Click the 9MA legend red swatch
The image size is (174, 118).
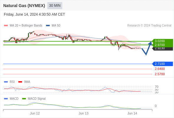click(20, 82)
